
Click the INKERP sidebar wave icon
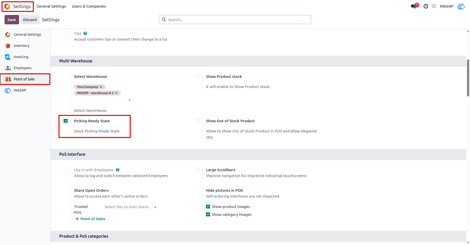pyautogui.click(x=8, y=90)
